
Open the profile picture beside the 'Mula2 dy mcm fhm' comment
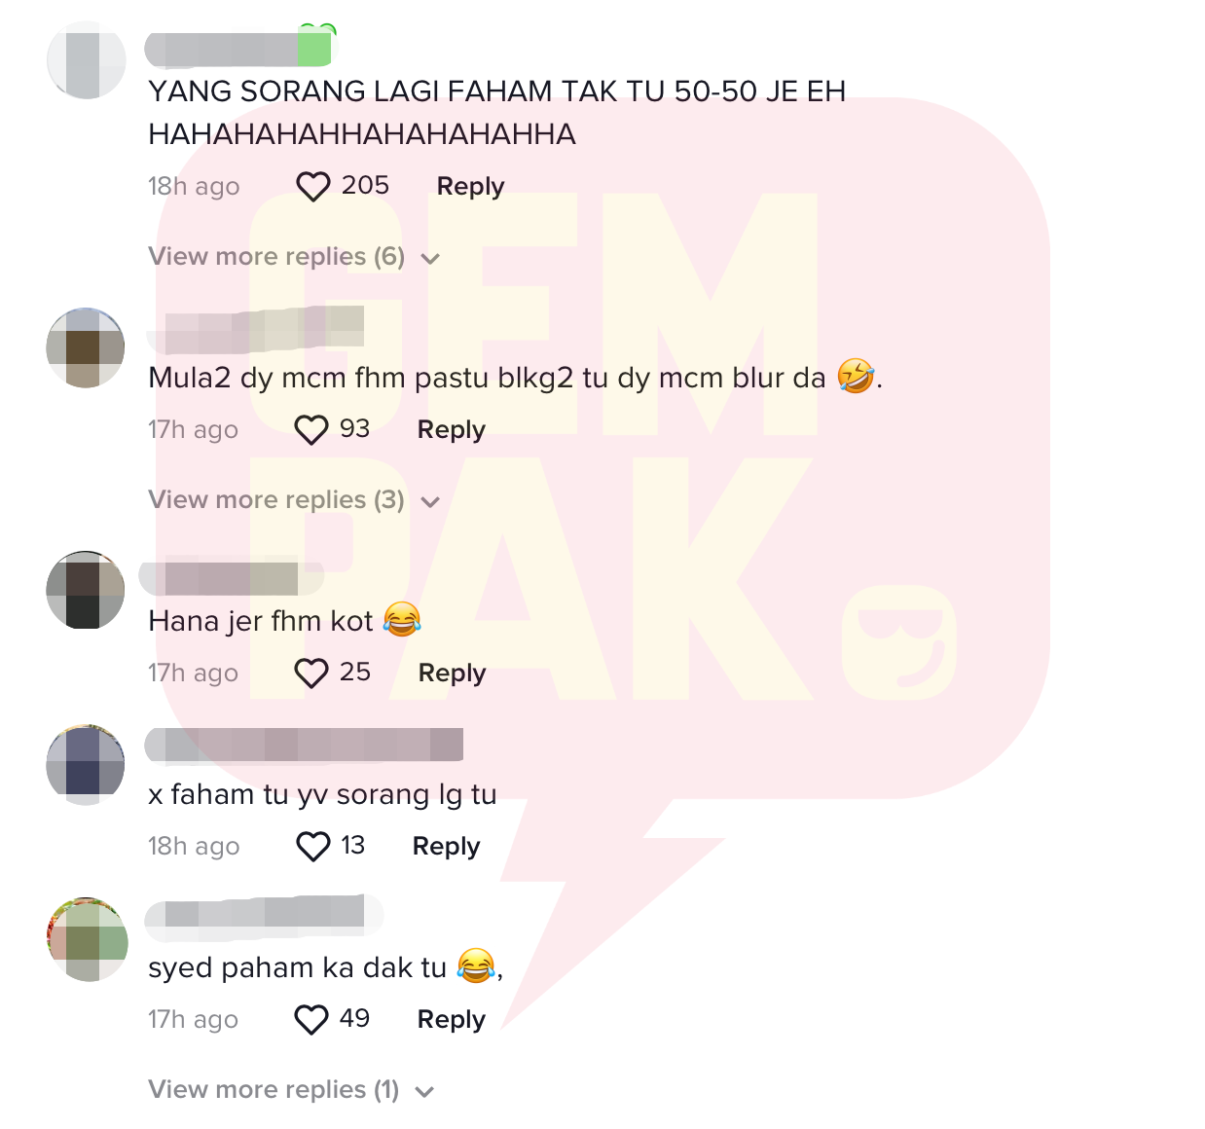[86, 347]
